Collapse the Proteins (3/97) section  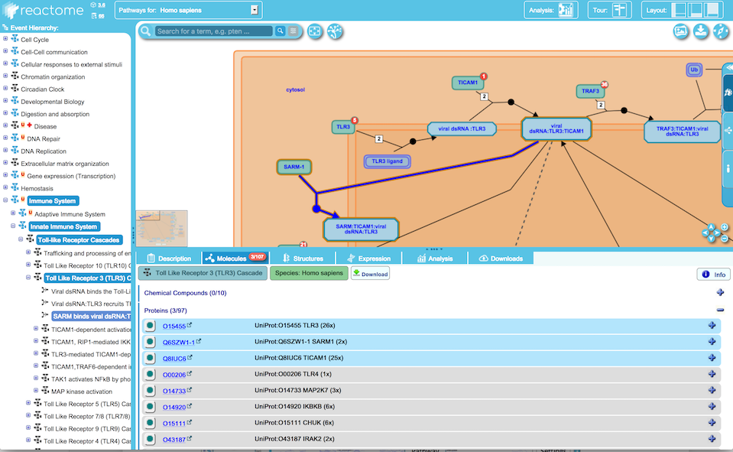pyautogui.click(x=720, y=311)
